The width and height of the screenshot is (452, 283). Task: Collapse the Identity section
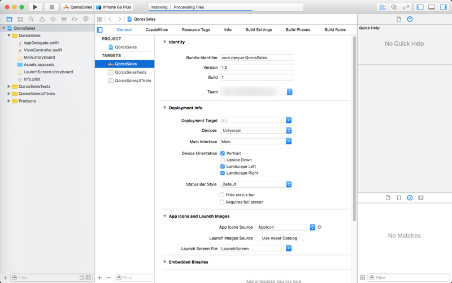(x=164, y=42)
